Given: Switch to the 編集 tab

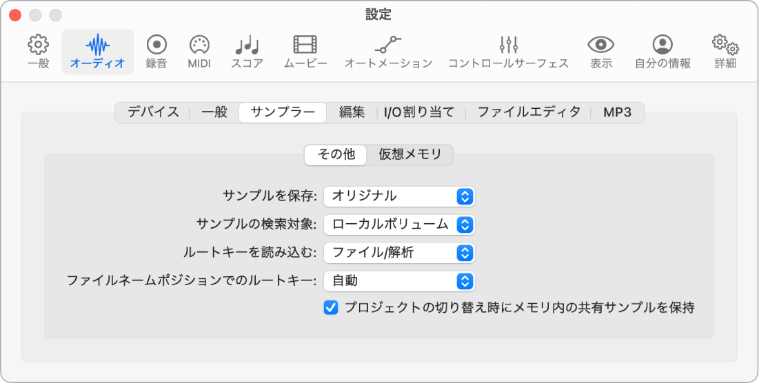Looking at the screenshot, I should (352, 113).
